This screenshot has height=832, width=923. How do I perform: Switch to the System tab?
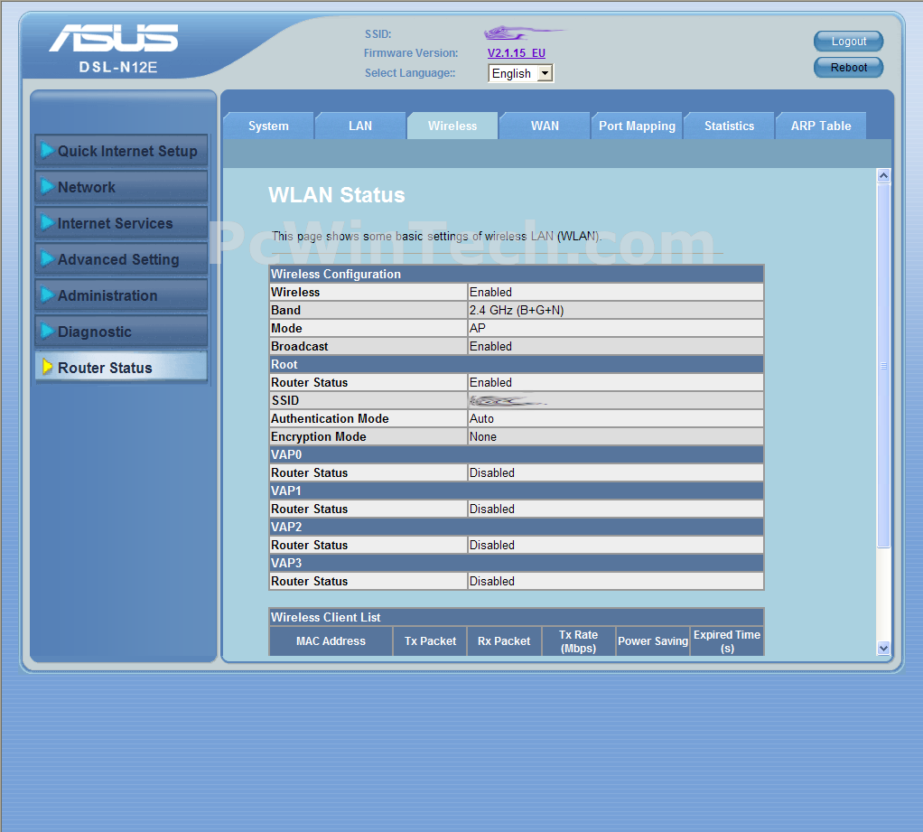268,126
